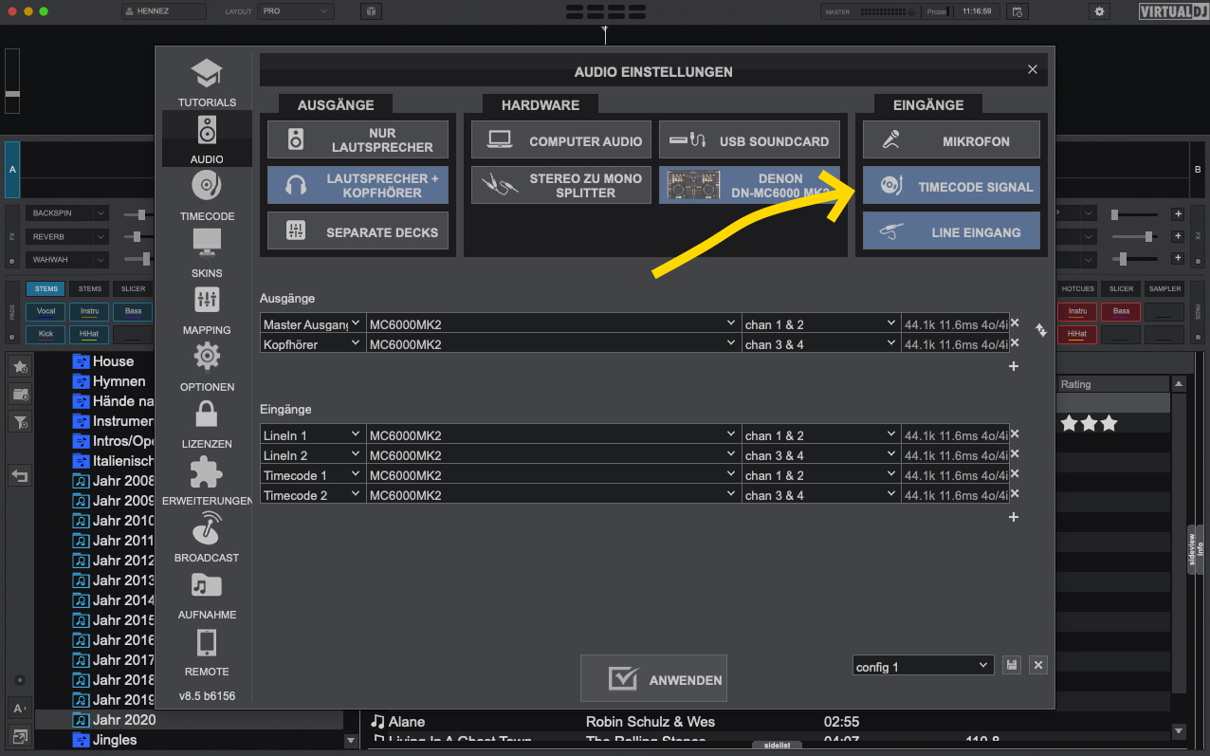Screen dimensions: 1210x756
Task: Open the Broadcast settings section
Action: pyautogui.click(x=207, y=538)
